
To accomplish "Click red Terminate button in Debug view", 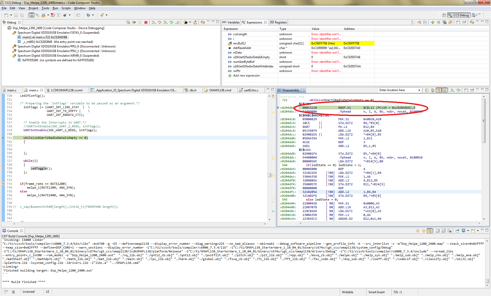I will point(146,22).
